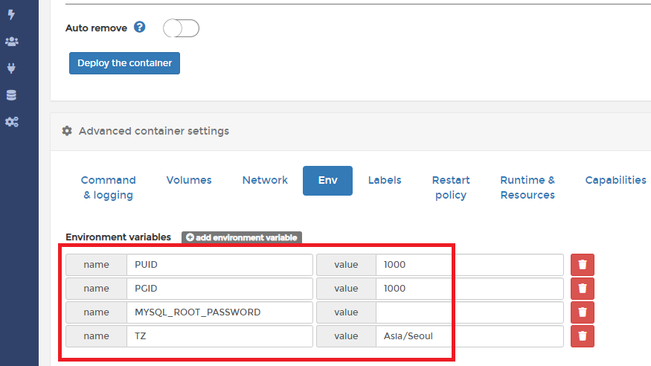Open the events bolt icon in sidebar

click(12, 15)
